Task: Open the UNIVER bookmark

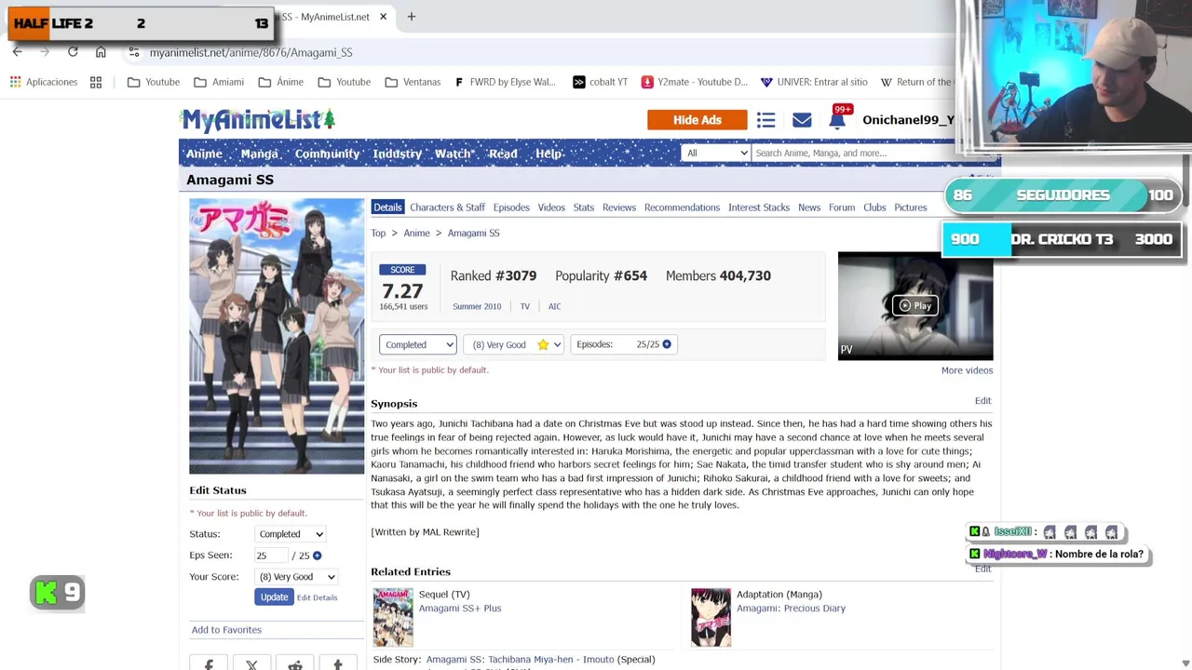Action: (814, 82)
